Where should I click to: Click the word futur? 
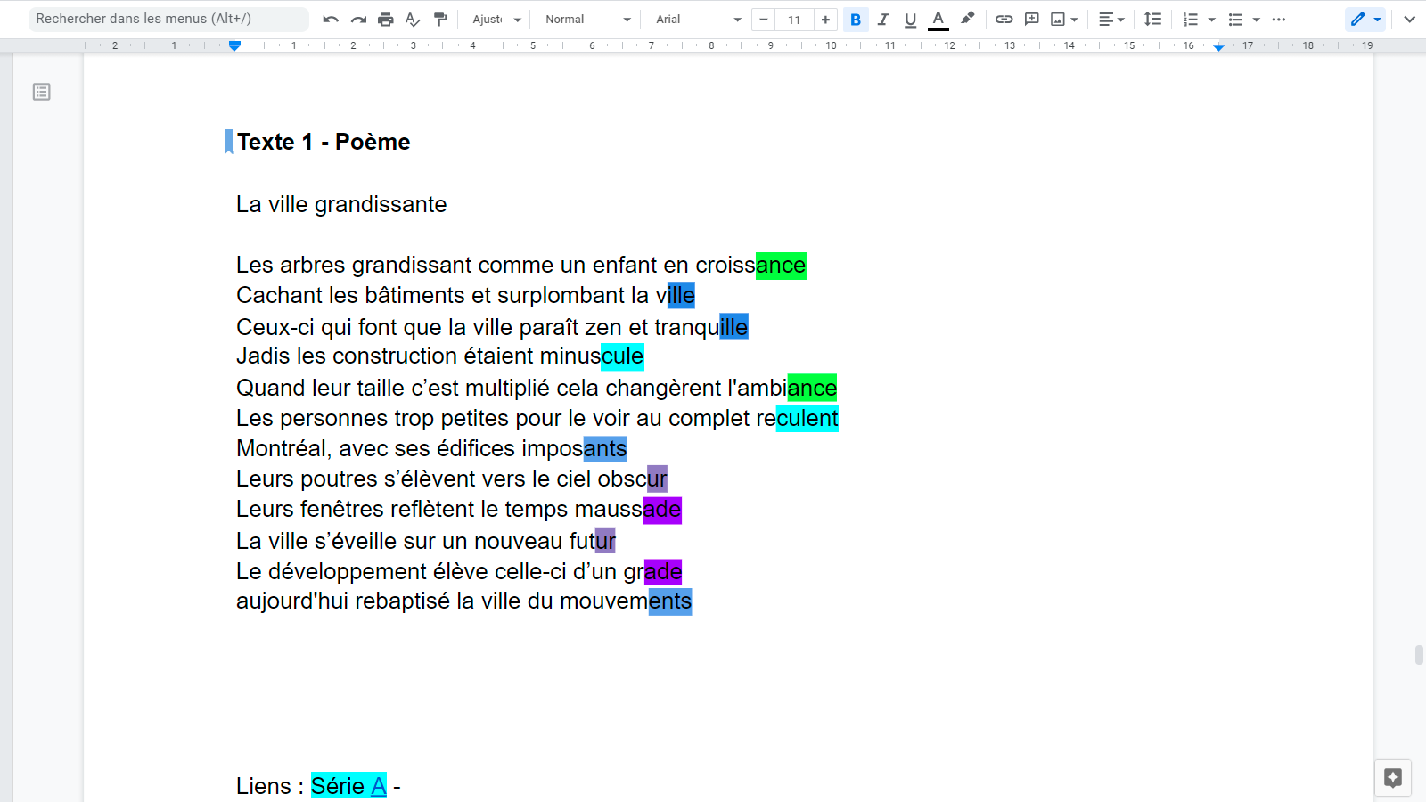point(593,541)
